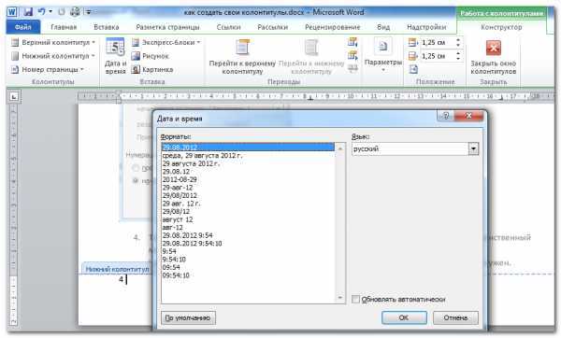Select the highlighted format '29.08.2012'
The image size is (561, 338).
coord(249,148)
